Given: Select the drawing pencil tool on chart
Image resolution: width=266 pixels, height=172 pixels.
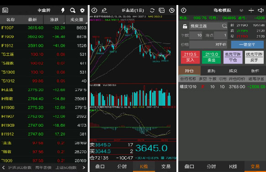Looking at the screenshot, I should coord(104,11).
